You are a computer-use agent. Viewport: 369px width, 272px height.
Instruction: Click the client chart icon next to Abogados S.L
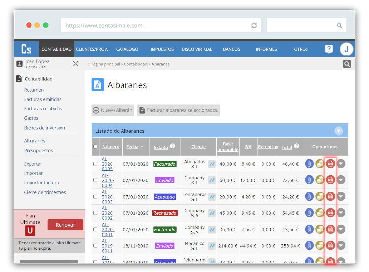click(x=212, y=164)
